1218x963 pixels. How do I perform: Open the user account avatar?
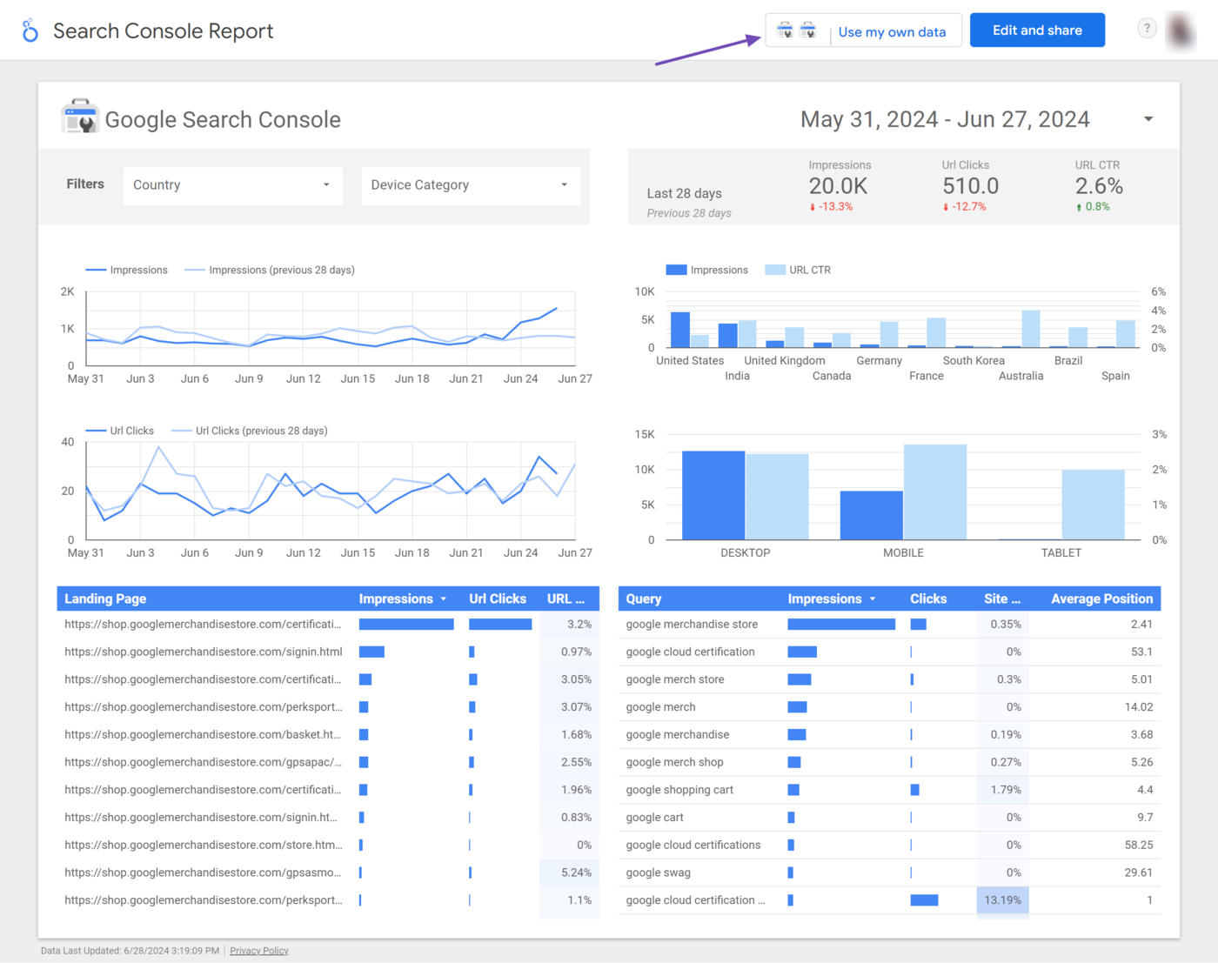click(x=1181, y=30)
